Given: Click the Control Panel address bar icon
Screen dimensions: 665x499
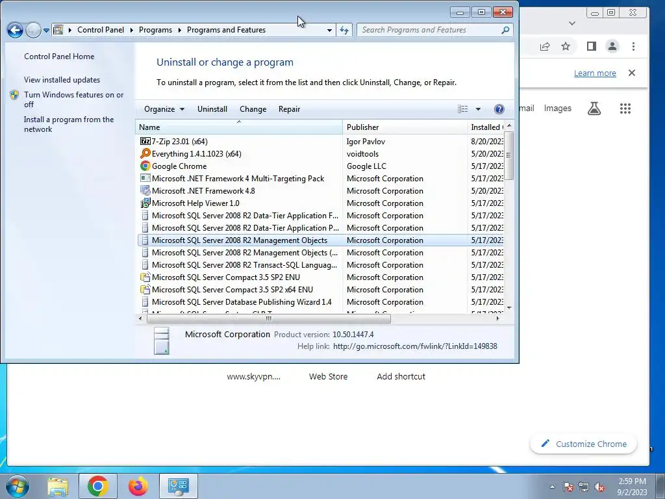Looking at the screenshot, I should [x=58, y=30].
